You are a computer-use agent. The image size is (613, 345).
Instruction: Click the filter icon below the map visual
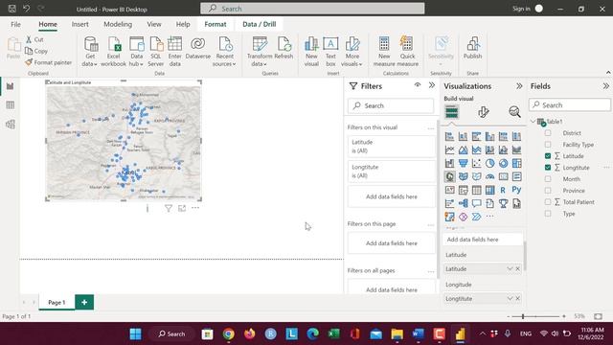tap(169, 209)
